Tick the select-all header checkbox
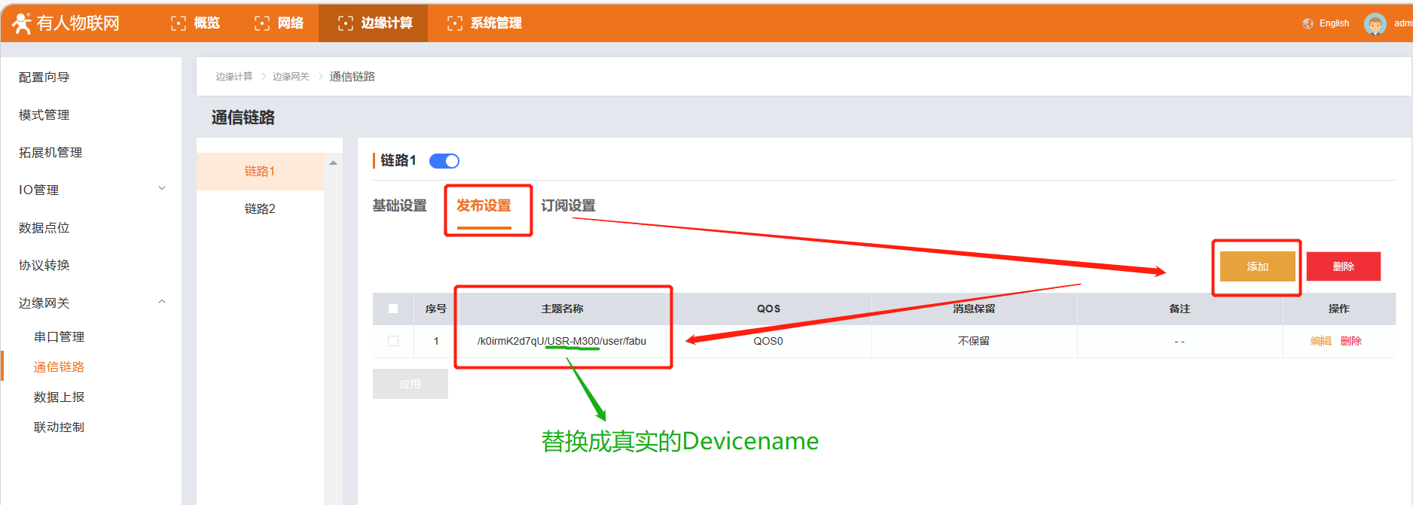Viewport: 1413px width, 505px height. [x=393, y=309]
